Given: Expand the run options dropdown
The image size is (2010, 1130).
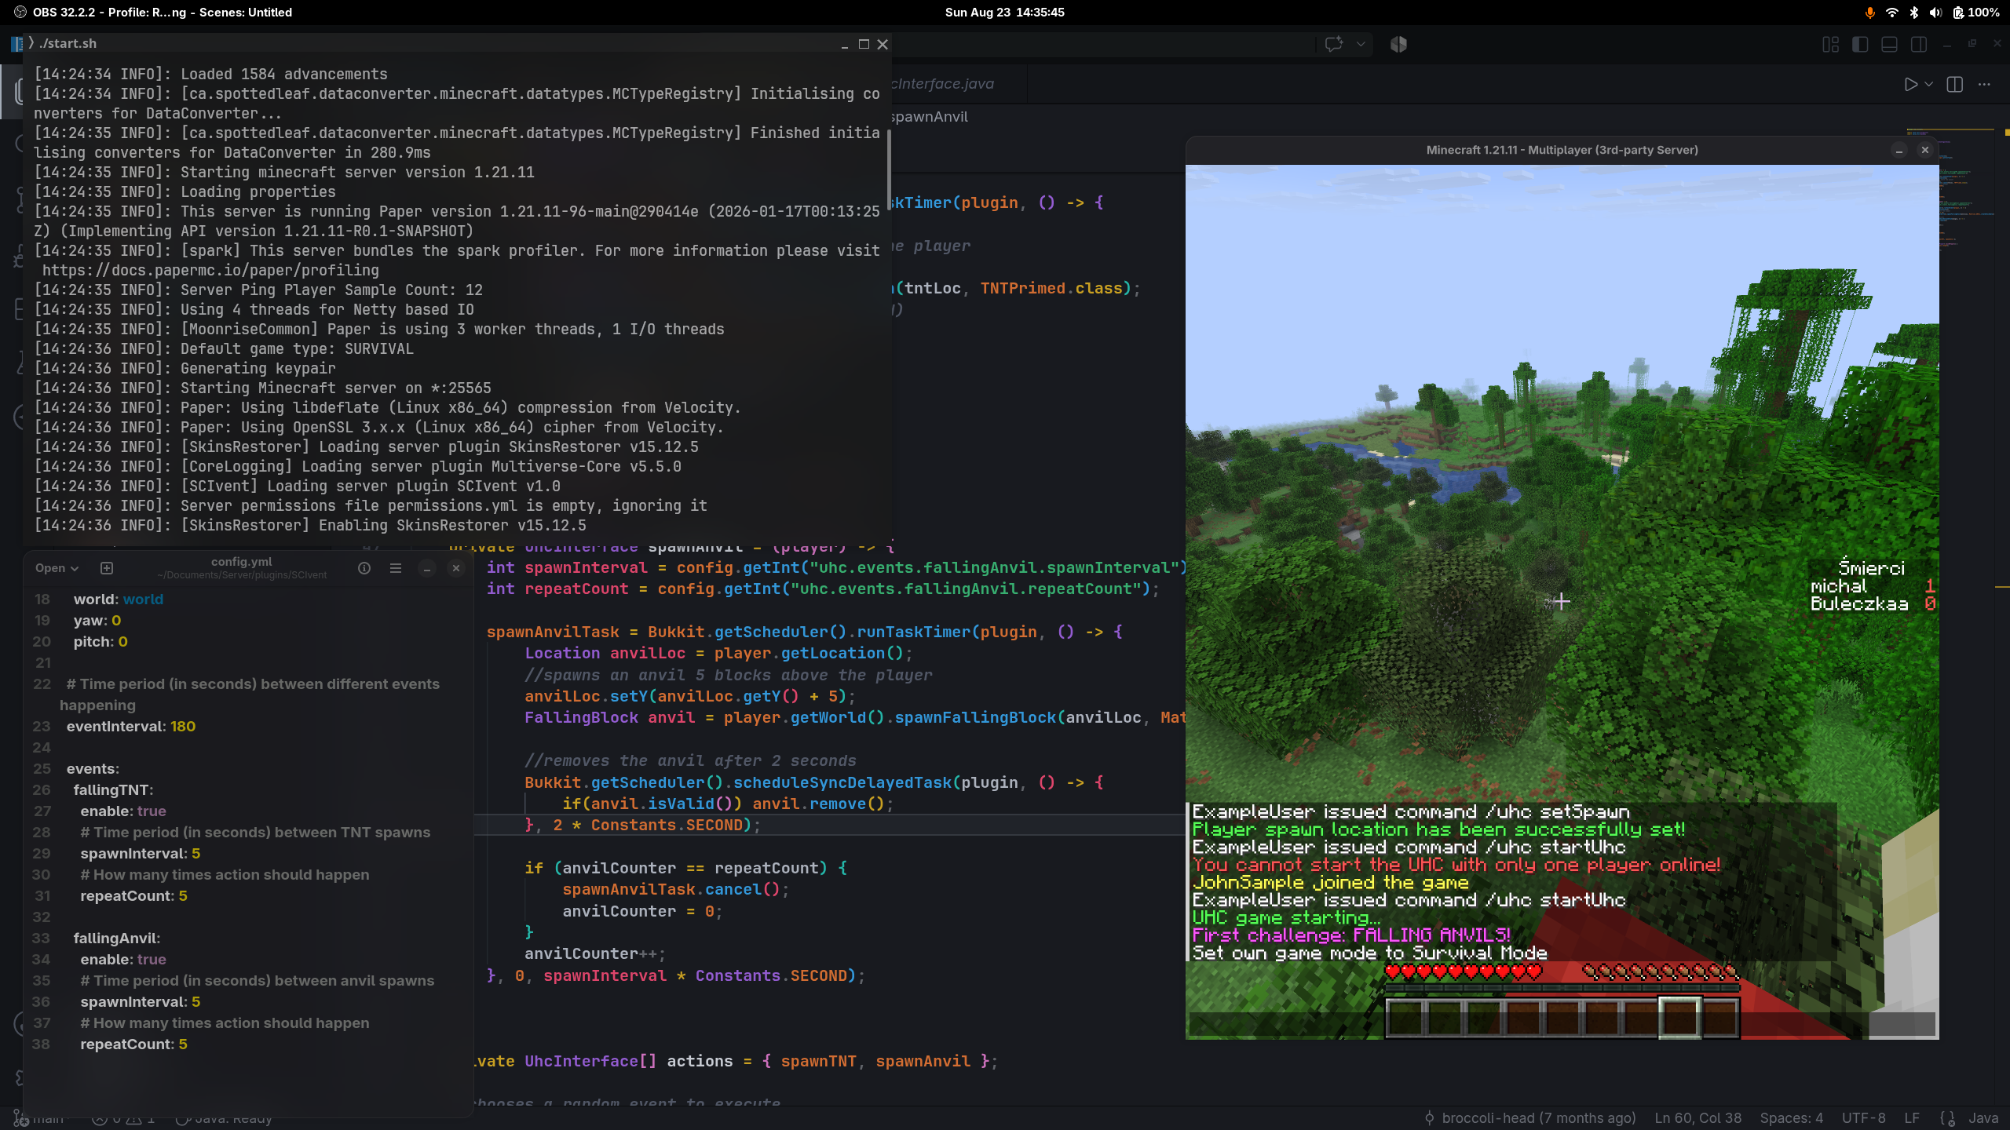Looking at the screenshot, I should [1928, 84].
